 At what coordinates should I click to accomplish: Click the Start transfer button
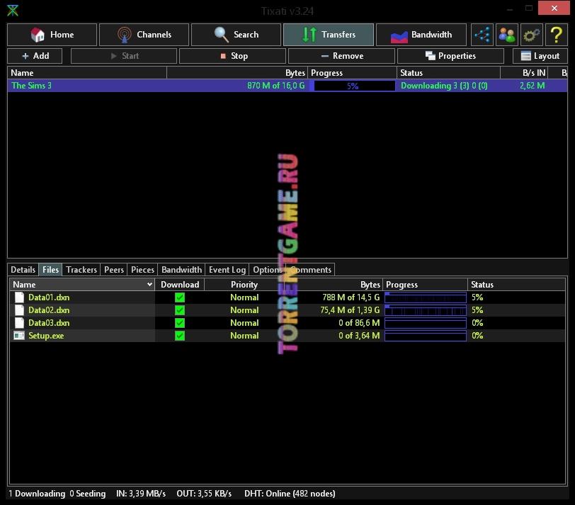[124, 56]
